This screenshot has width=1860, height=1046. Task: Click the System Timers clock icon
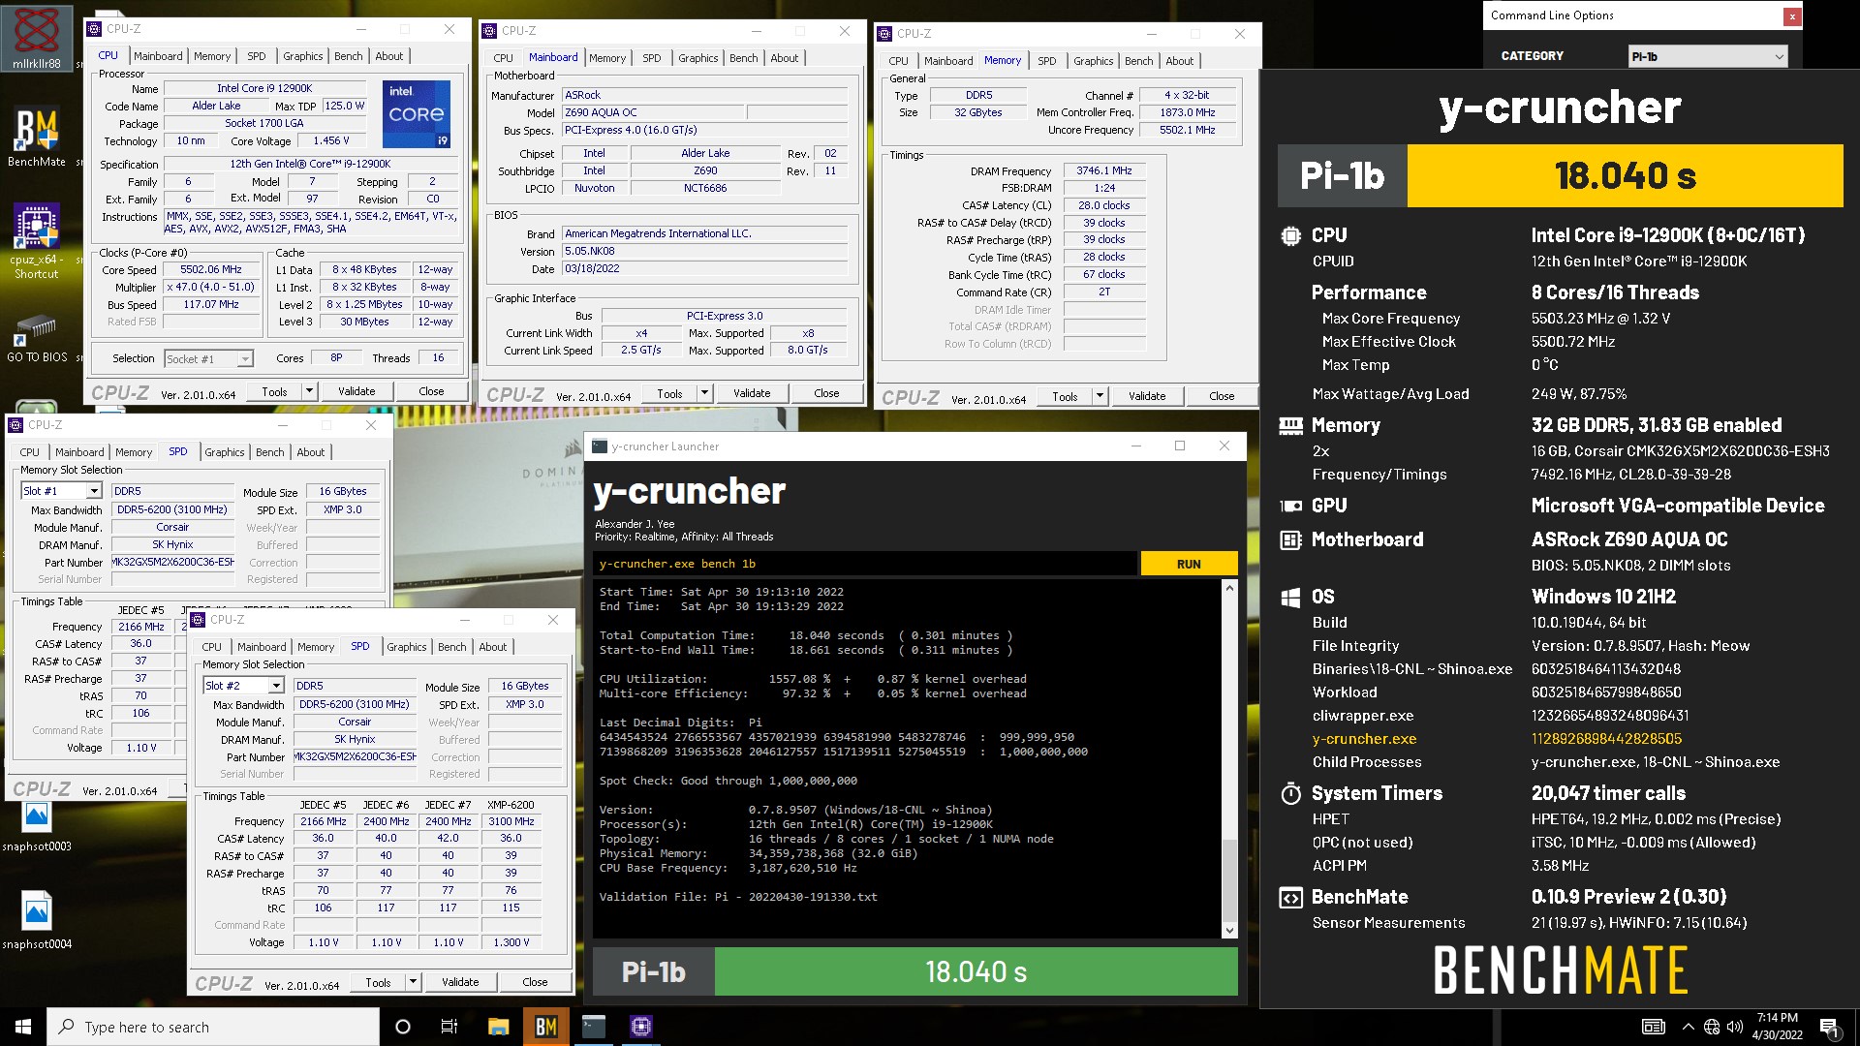[1290, 793]
